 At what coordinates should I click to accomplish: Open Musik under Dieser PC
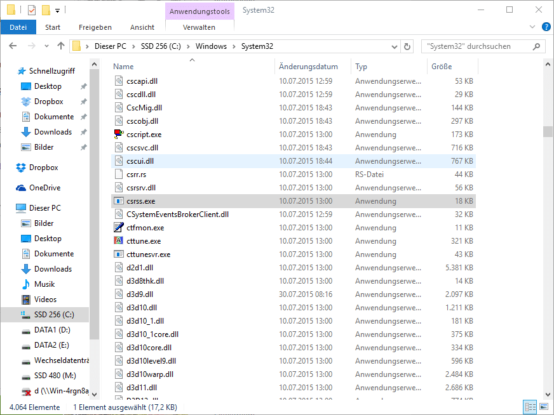tap(44, 284)
